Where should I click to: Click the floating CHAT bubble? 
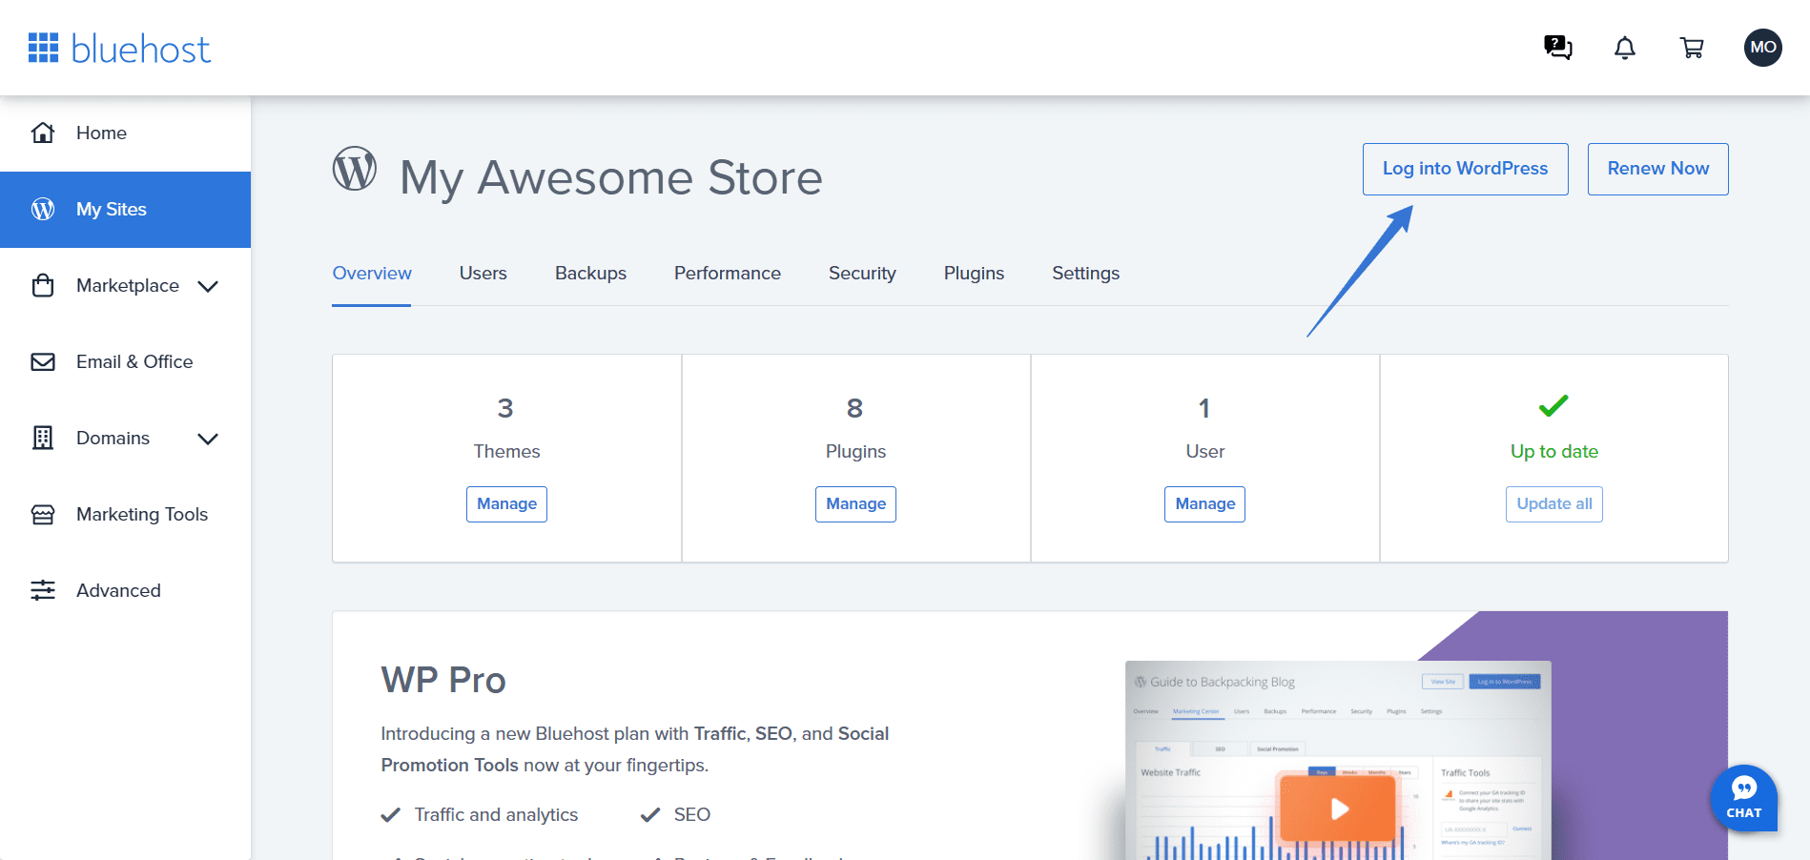click(1743, 798)
